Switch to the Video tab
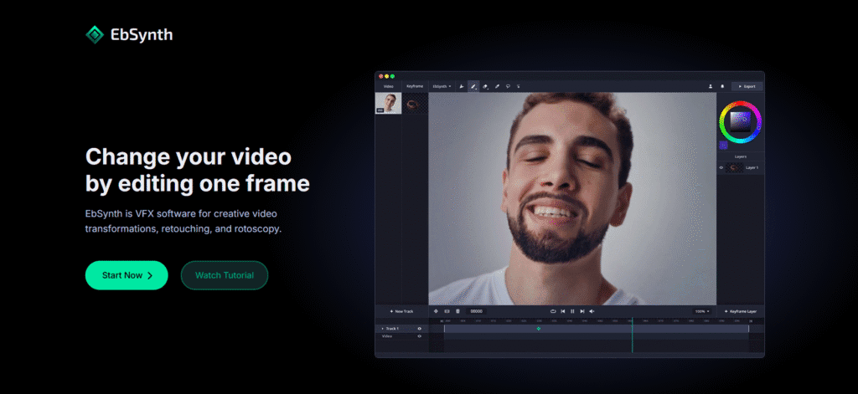This screenshot has width=858, height=394. tap(389, 86)
